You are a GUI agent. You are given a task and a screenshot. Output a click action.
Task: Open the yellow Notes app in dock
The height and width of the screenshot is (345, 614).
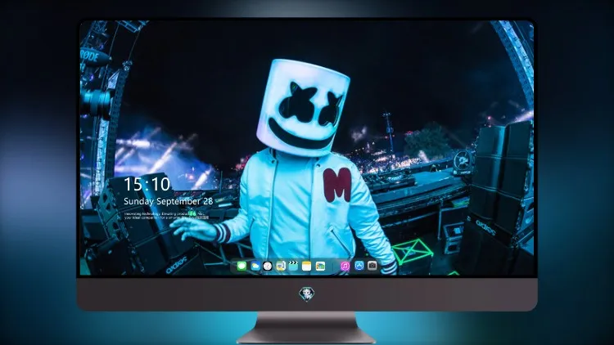point(307,266)
